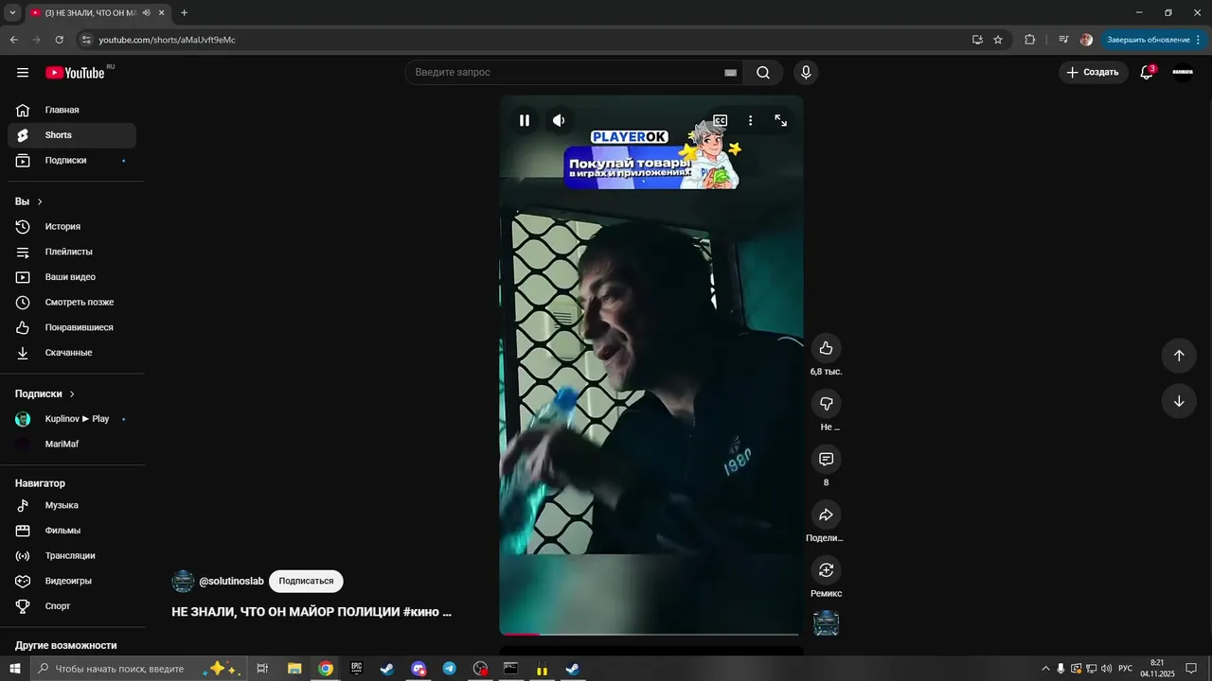This screenshot has height=681, width=1212.
Task: Open История in the sidebar
Action: tap(72, 227)
